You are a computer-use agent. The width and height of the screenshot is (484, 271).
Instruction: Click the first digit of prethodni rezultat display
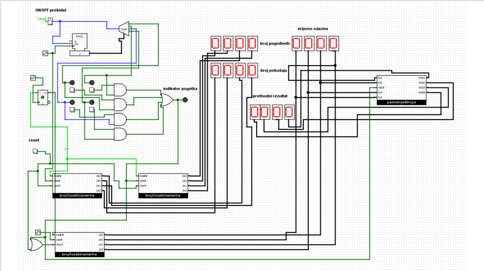coord(255,112)
